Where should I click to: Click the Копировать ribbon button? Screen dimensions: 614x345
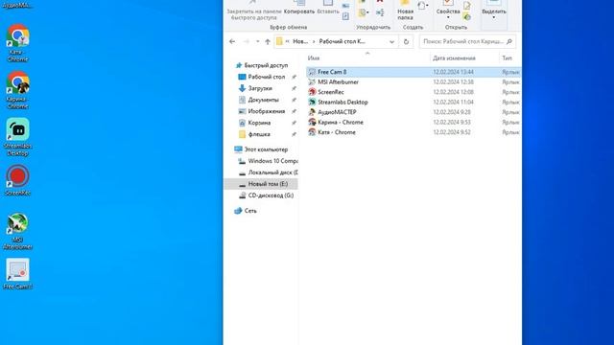299,8
